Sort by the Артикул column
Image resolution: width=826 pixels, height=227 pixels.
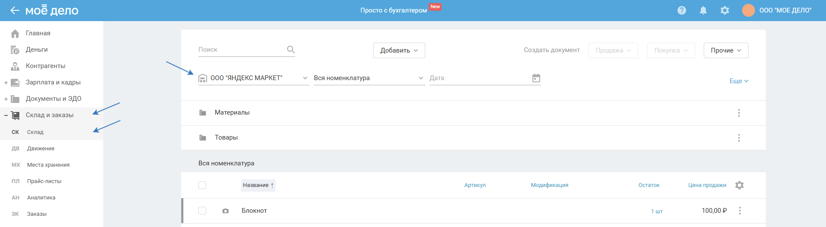(x=475, y=185)
